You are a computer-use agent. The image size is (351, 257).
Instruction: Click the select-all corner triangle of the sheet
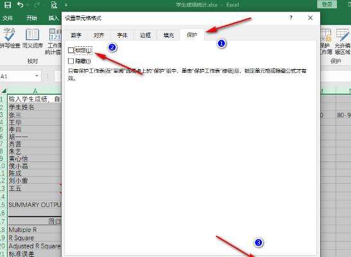coord(4,91)
